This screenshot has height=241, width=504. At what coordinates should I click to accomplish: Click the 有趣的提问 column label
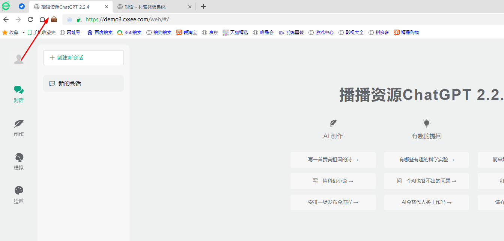(x=427, y=136)
